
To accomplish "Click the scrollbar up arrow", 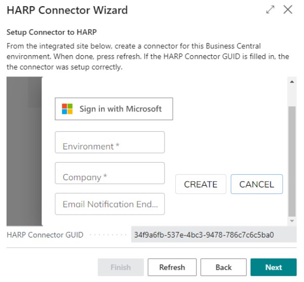I will coord(292,82).
